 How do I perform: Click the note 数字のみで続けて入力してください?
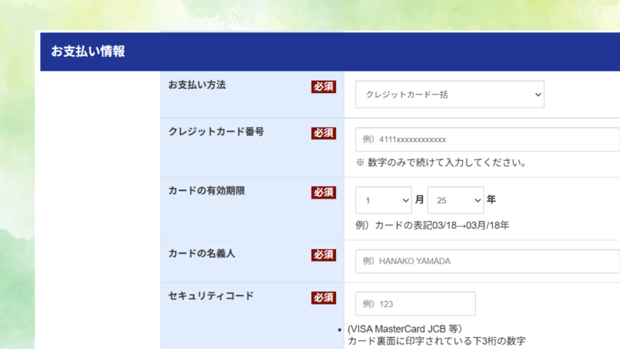[441, 162]
